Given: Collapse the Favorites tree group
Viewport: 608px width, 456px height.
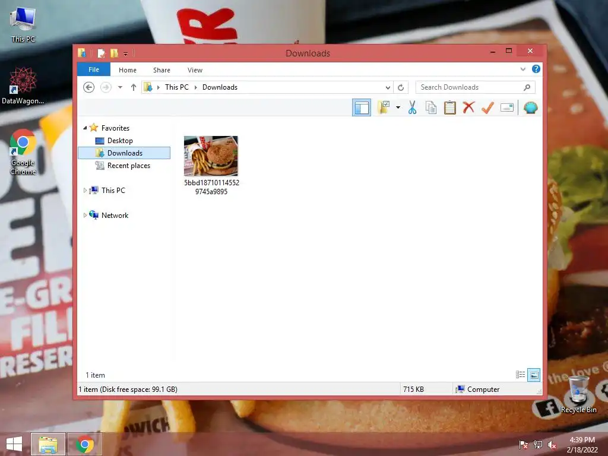Looking at the screenshot, I should tap(85, 128).
